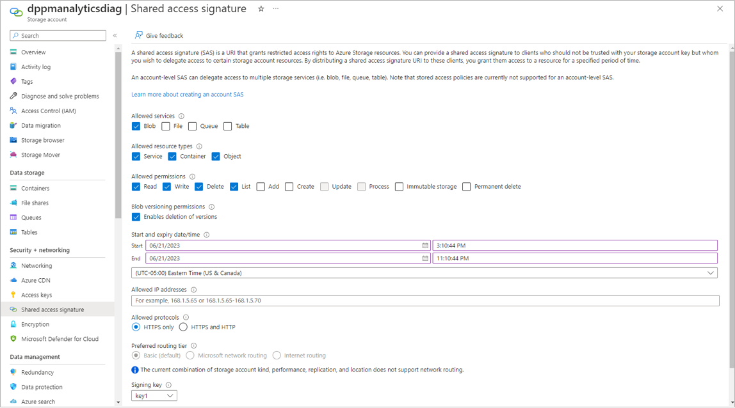Image resolution: width=735 pixels, height=408 pixels.
Task: Click the sidebar vertical scrollbar thumb
Action: click(x=118, y=135)
